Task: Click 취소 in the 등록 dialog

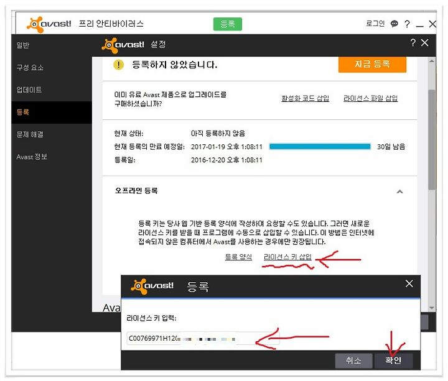Action: 353,360
